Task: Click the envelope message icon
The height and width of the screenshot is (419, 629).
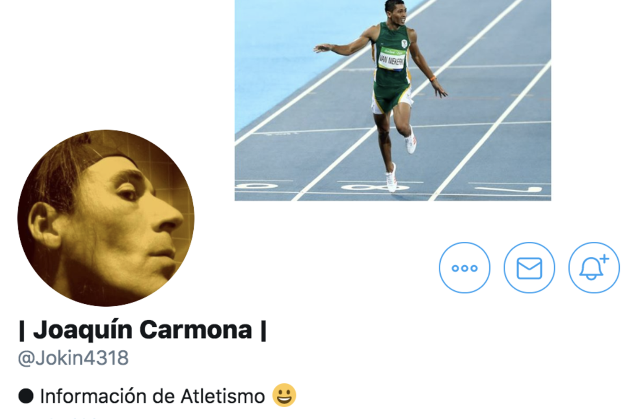Action: [529, 268]
